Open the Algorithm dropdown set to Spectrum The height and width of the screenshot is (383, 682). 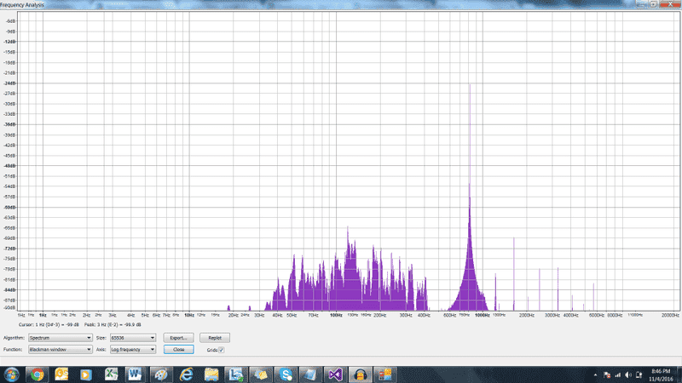point(59,338)
